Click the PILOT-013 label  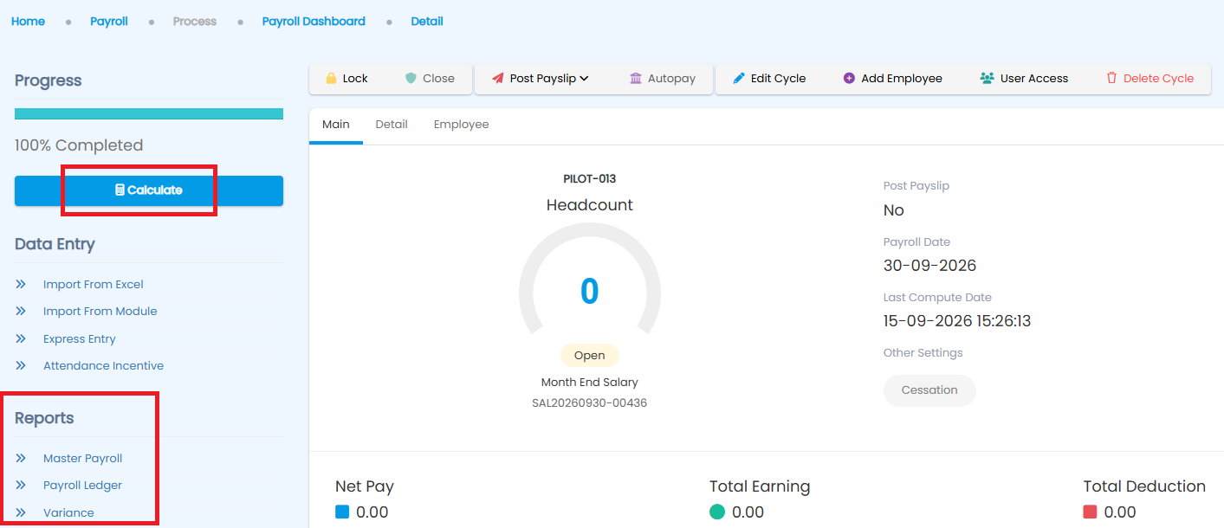[590, 179]
